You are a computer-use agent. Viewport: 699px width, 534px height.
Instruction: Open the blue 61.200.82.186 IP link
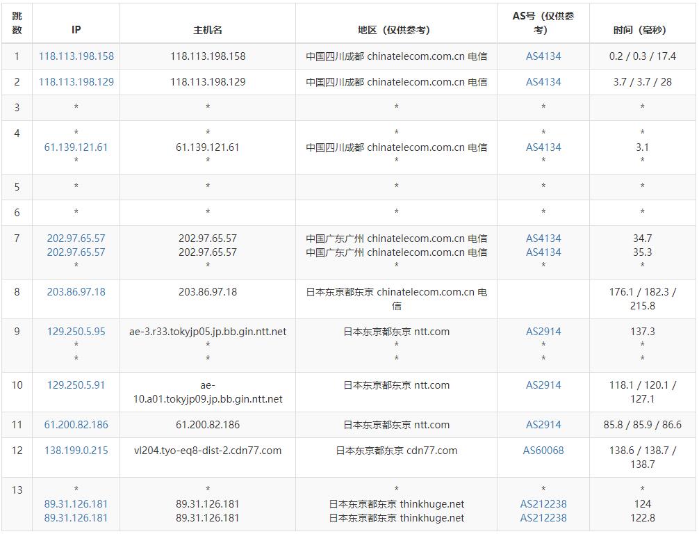click(x=76, y=425)
